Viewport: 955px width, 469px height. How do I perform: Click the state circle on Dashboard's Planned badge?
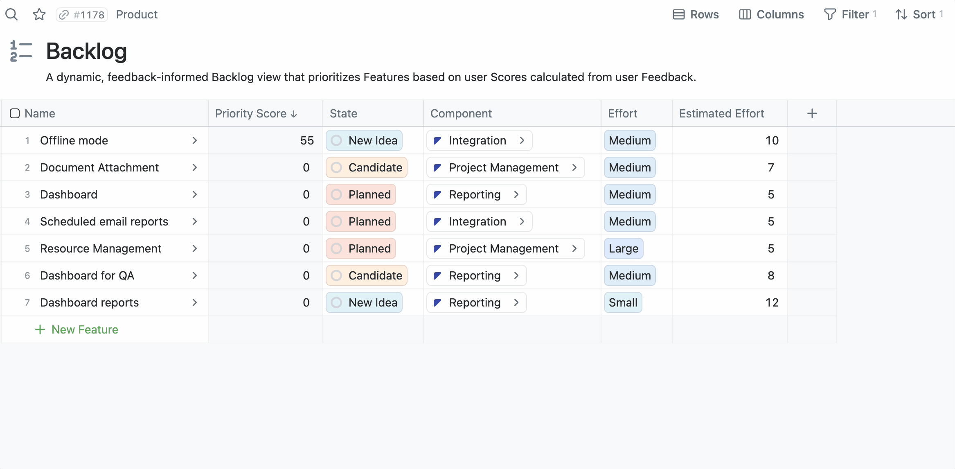pos(336,195)
